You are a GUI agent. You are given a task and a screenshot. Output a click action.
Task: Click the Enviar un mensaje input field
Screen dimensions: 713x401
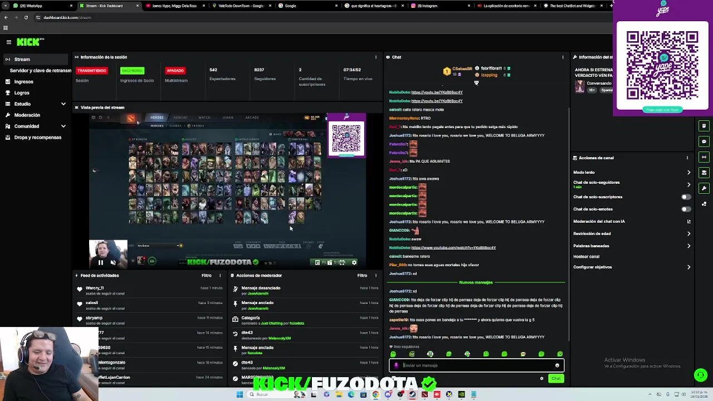(477, 365)
